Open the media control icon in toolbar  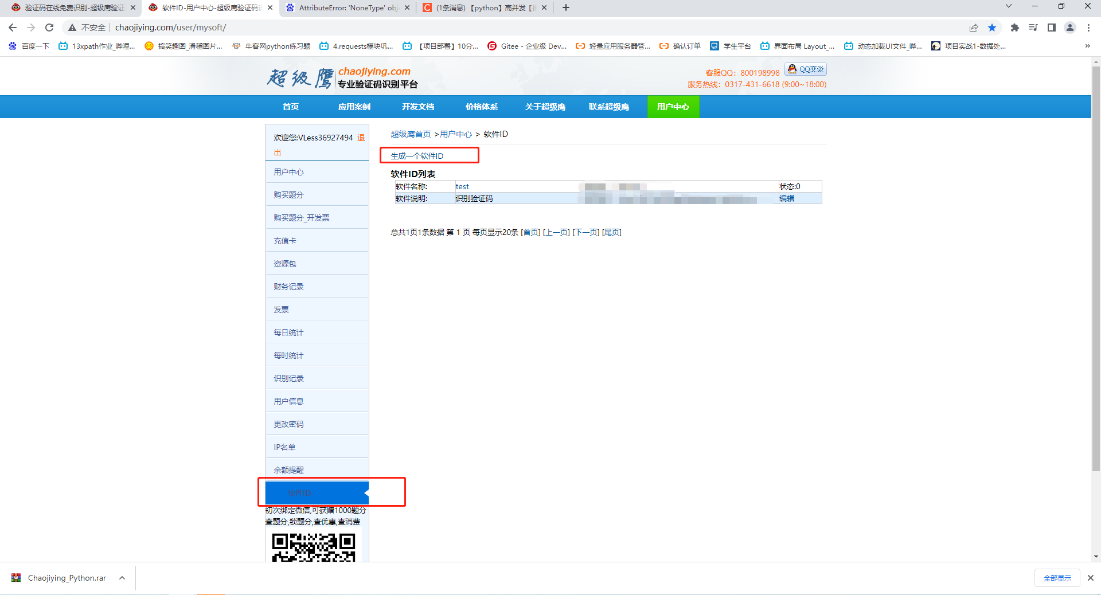(1033, 28)
